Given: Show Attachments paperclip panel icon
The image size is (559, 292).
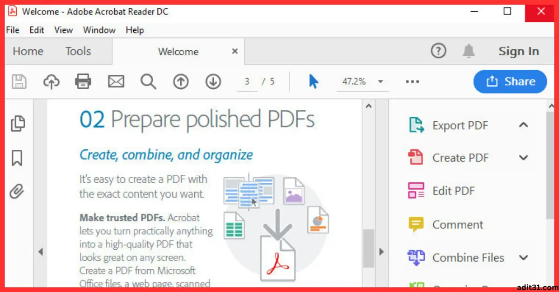Looking at the screenshot, I should tap(16, 191).
